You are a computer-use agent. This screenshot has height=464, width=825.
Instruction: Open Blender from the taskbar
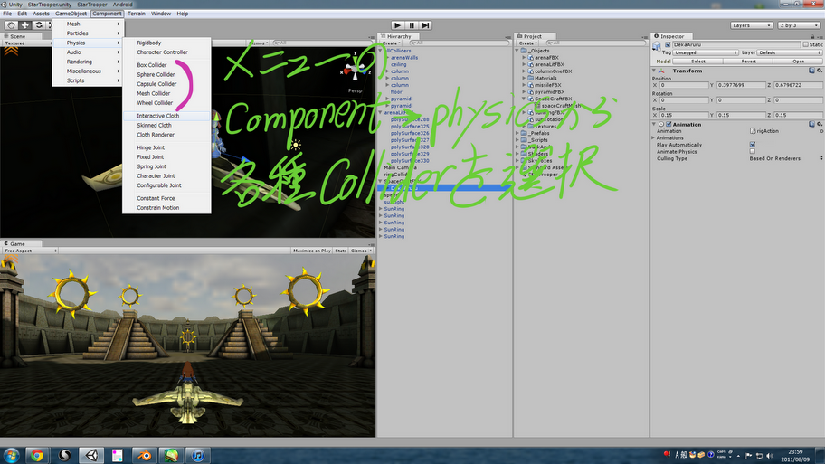(144, 455)
